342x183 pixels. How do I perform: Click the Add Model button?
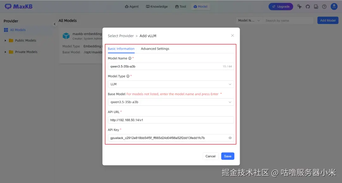tap(328, 21)
